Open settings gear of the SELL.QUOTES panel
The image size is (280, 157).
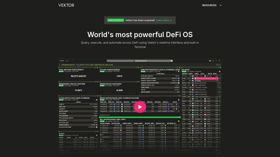click(179, 121)
